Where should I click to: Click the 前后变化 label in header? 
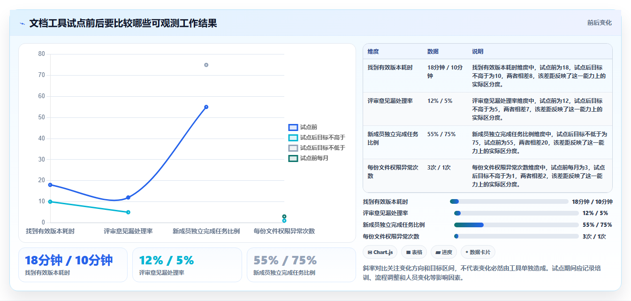(x=600, y=23)
